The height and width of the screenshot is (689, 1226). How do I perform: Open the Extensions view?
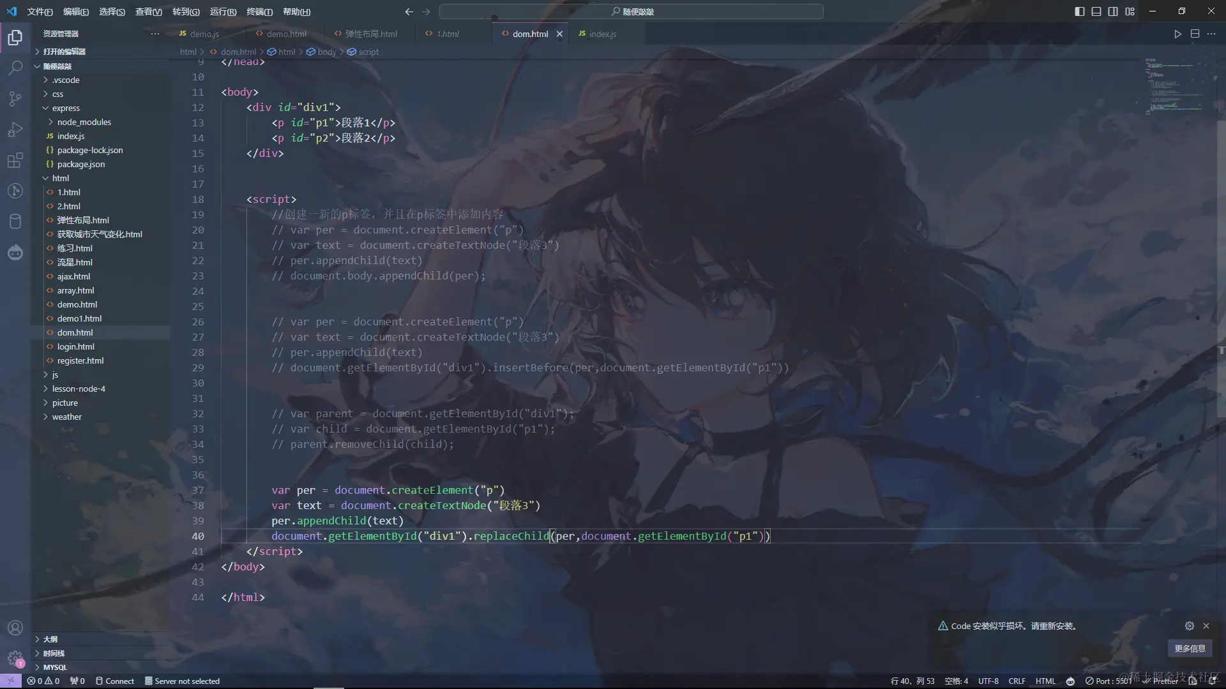(x=15, y=160)
